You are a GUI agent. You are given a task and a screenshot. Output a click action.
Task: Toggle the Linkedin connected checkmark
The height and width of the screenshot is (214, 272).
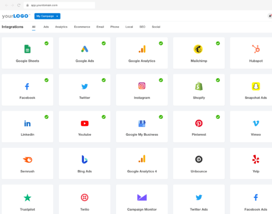pos(47,117)
